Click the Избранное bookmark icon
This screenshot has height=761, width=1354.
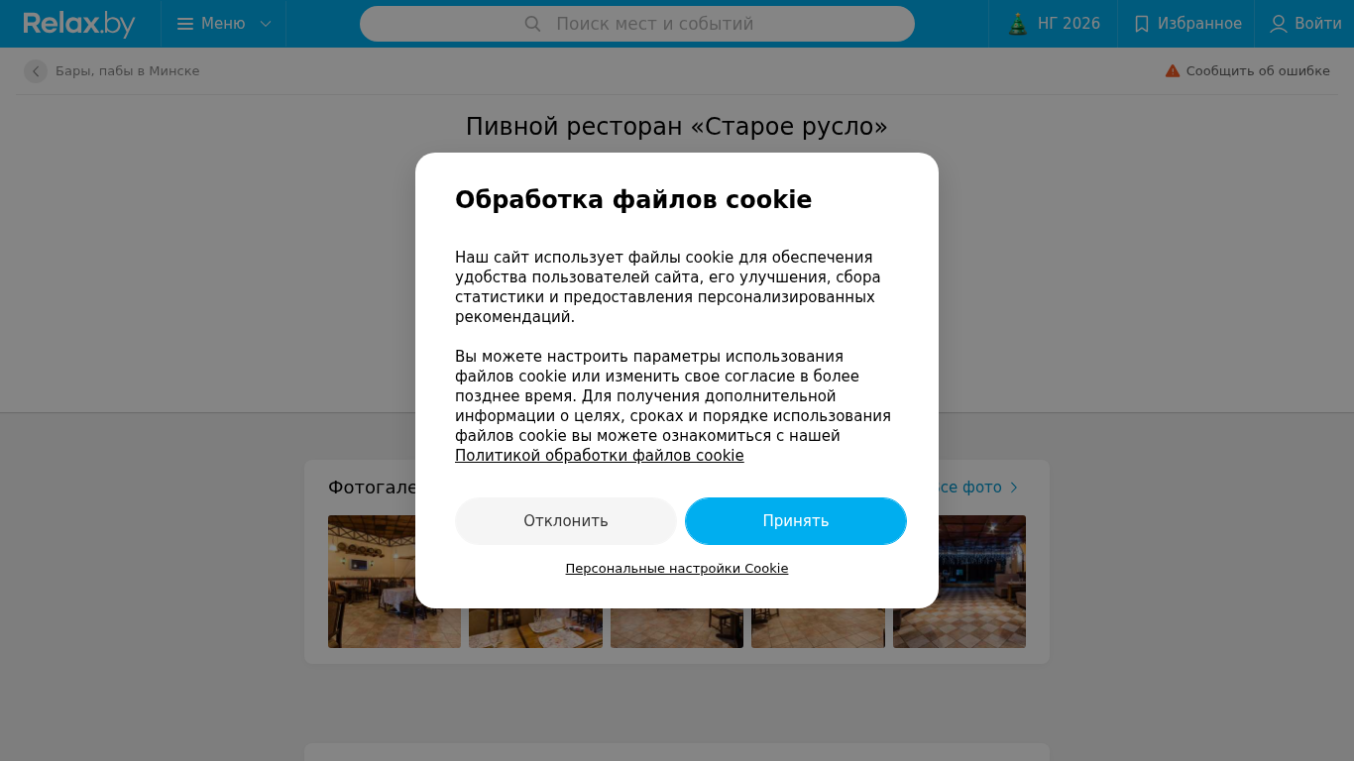[1142, 24]
